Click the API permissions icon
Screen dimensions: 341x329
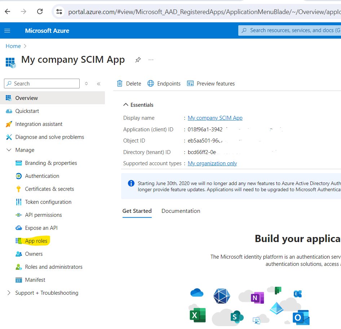19,215
